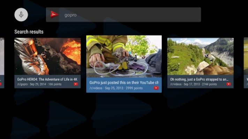Click empty area of search bar right side
Screen dimensions: 248x139
point(158,15)
